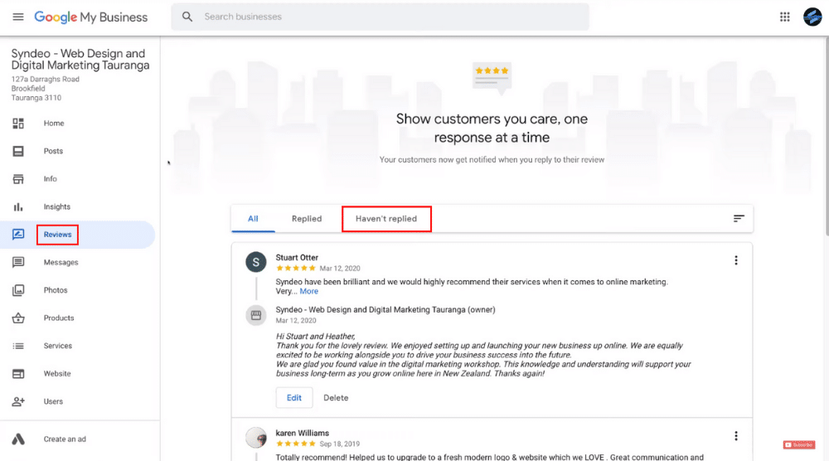Open the hamburger main menu
This screenshot has height=461, width=829.
tap(18, 17)
